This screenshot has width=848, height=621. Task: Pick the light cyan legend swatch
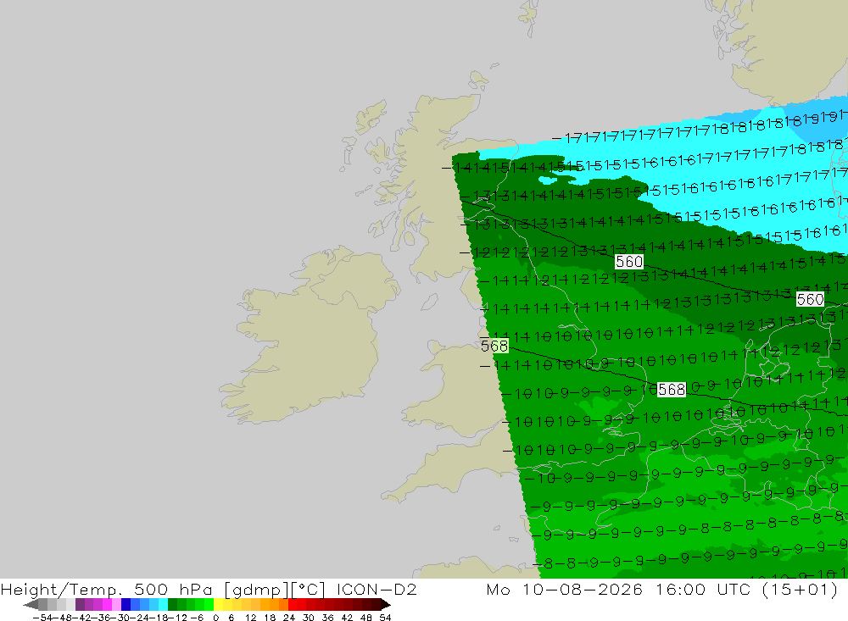pyautogui.click(x=163, y=605)
